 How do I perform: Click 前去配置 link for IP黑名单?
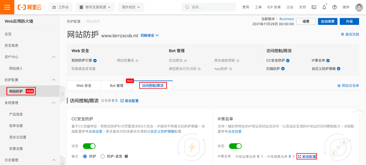pyautogui.click(x=307, y=156)
